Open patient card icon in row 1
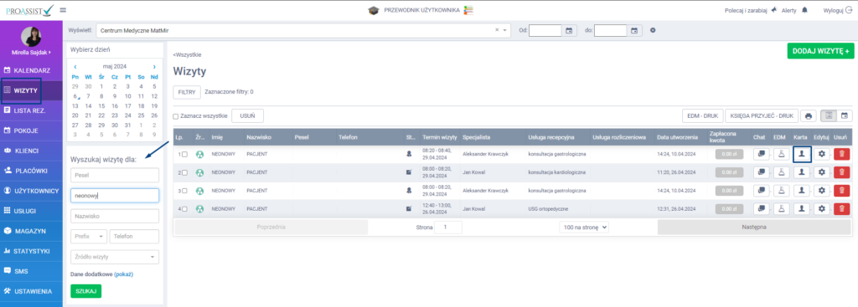858x307 pixels. (x=802, y=155)
